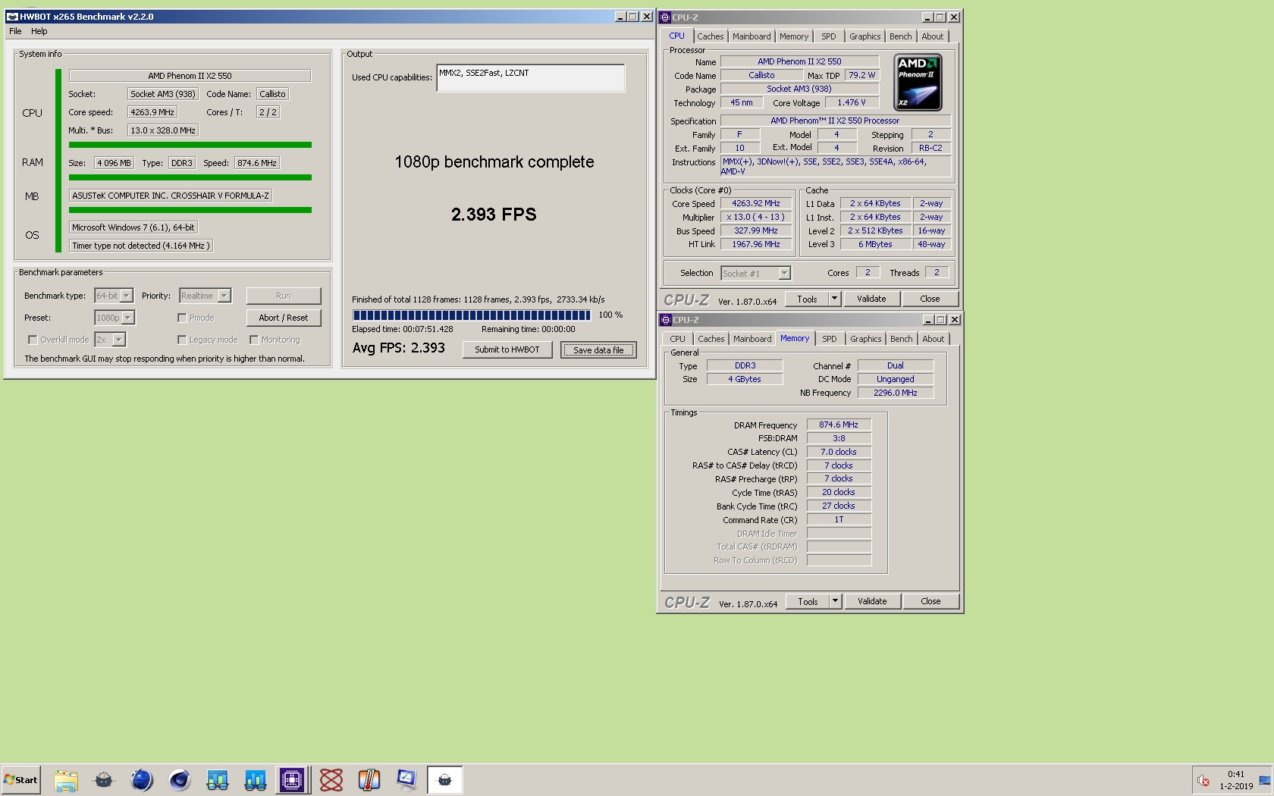Click the Abort / Reset button
Viewport: 1274px width, 796px height.
(x=284, y=318)
